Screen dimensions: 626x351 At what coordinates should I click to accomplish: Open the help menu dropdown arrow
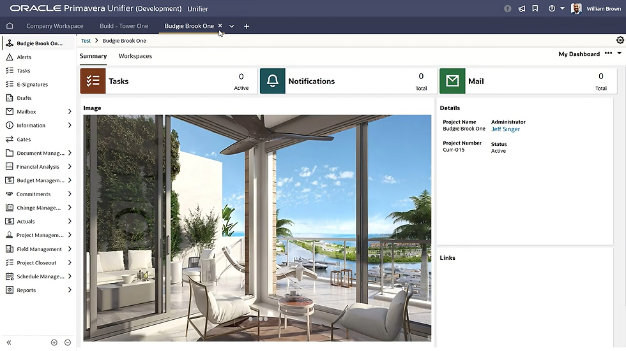(562, 8)
